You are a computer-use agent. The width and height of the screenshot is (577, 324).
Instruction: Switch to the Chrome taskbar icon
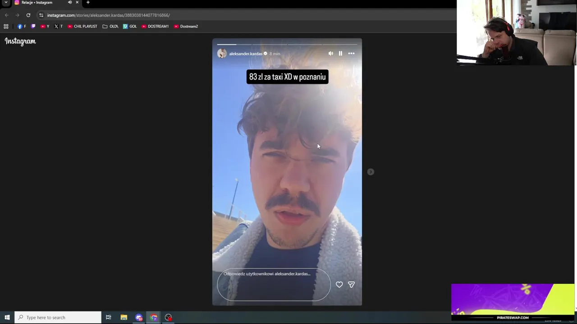click(x=154, y=318)
